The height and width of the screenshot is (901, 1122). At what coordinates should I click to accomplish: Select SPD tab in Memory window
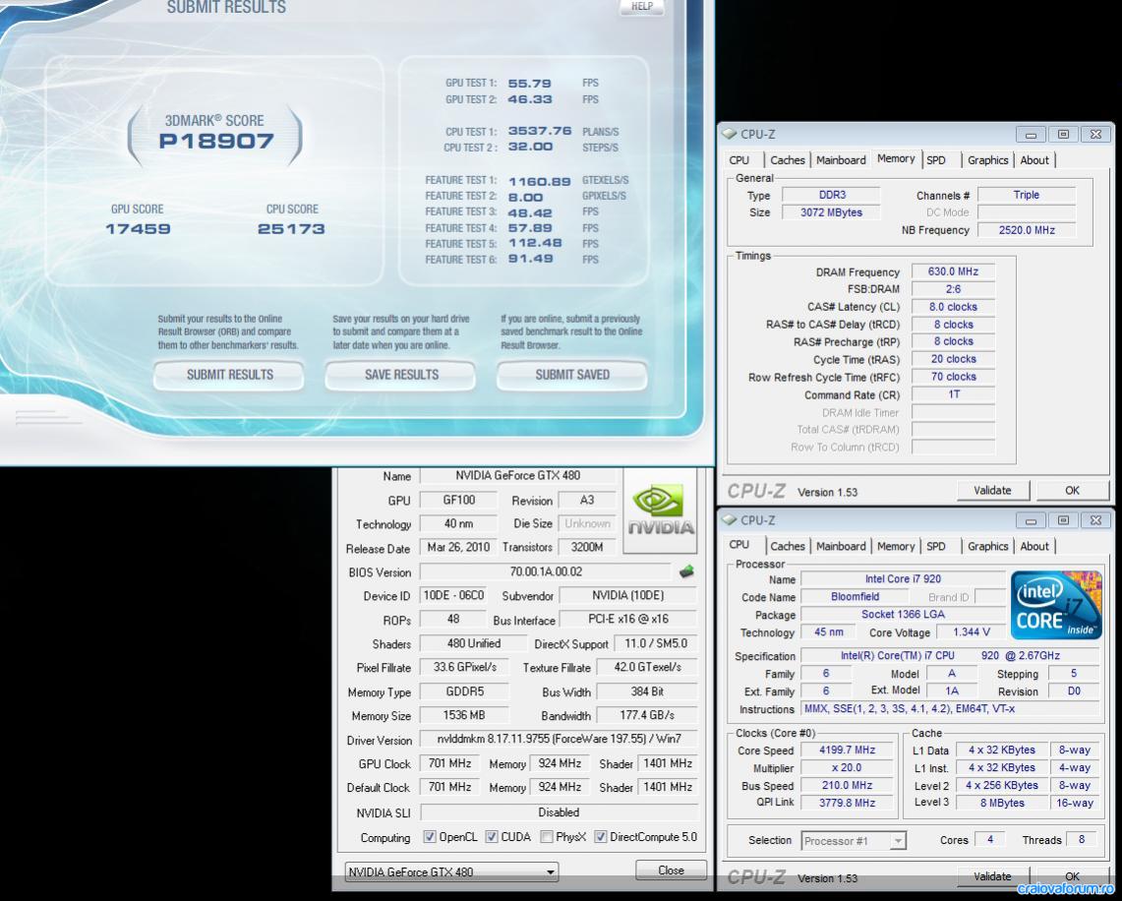coord(936,160)
